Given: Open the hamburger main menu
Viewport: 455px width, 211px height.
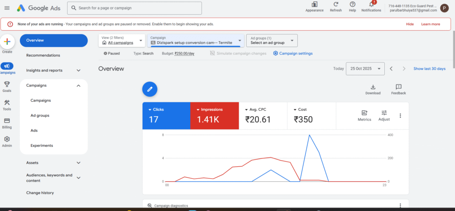Looking at the screenshot, I should tap(7, 8).
